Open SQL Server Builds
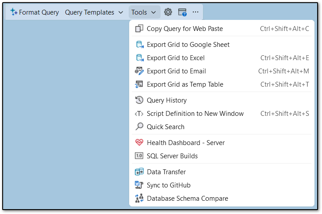The width and height of the screenshot is (322, 214). pyautogui.click(x=172, y=156)
